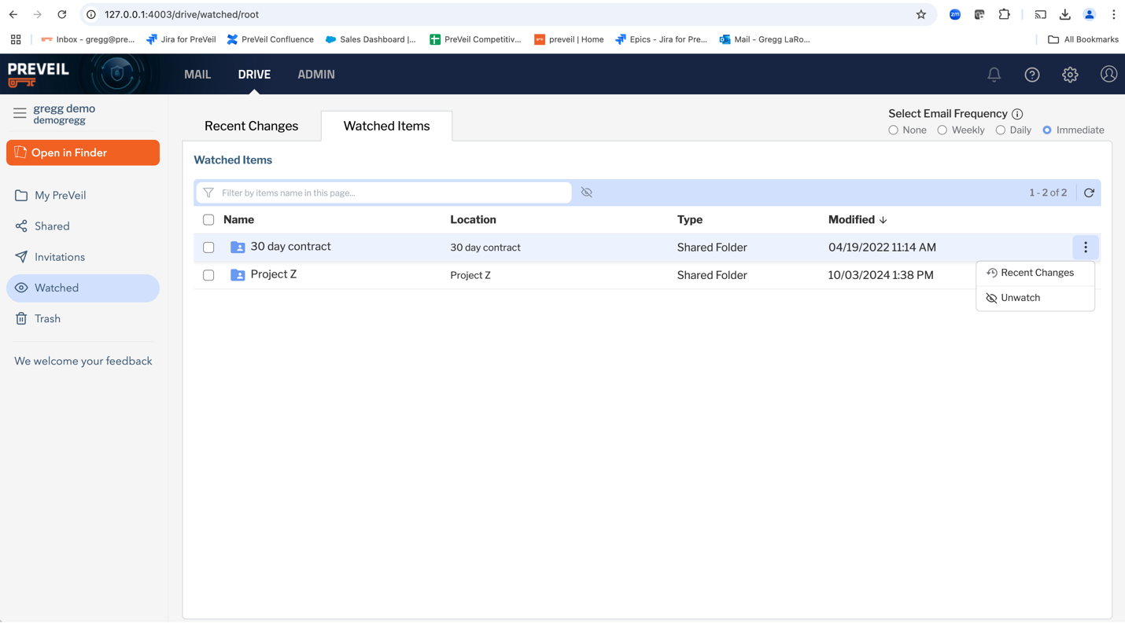Check the Project Z row checkbox

[208, 275]
